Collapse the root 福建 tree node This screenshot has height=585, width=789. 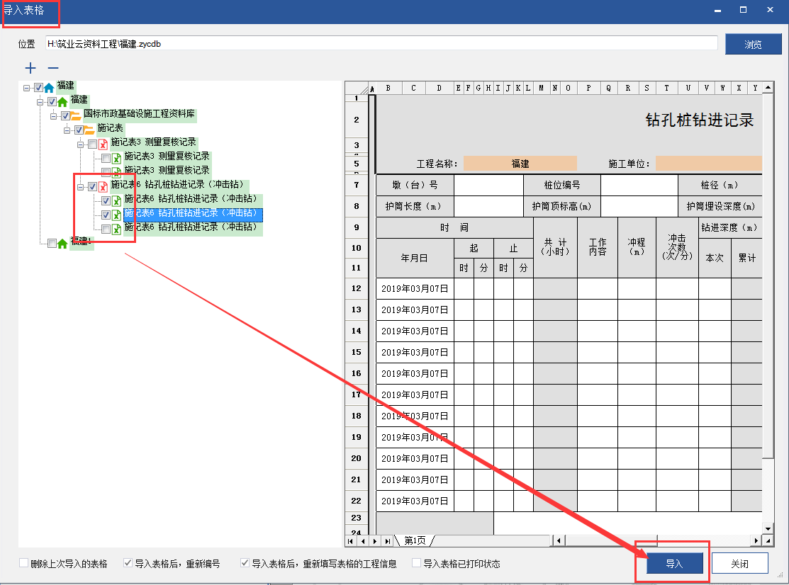click(27, 88)
